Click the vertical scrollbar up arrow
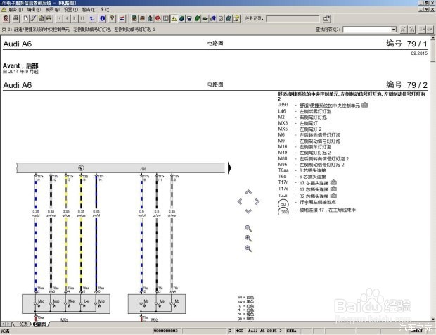The height and width of the screenshot is (335, 436). [433, 37]
